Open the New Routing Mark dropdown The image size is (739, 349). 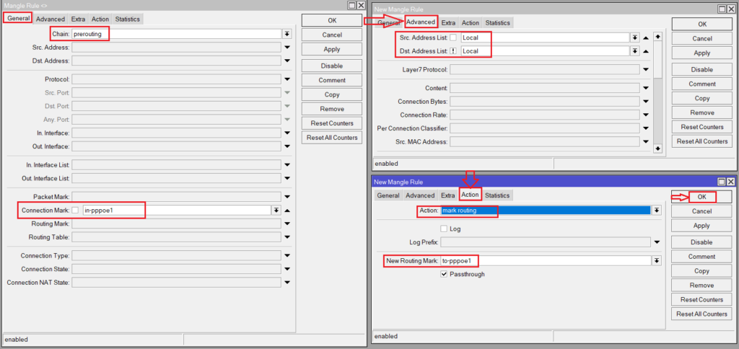657,261
